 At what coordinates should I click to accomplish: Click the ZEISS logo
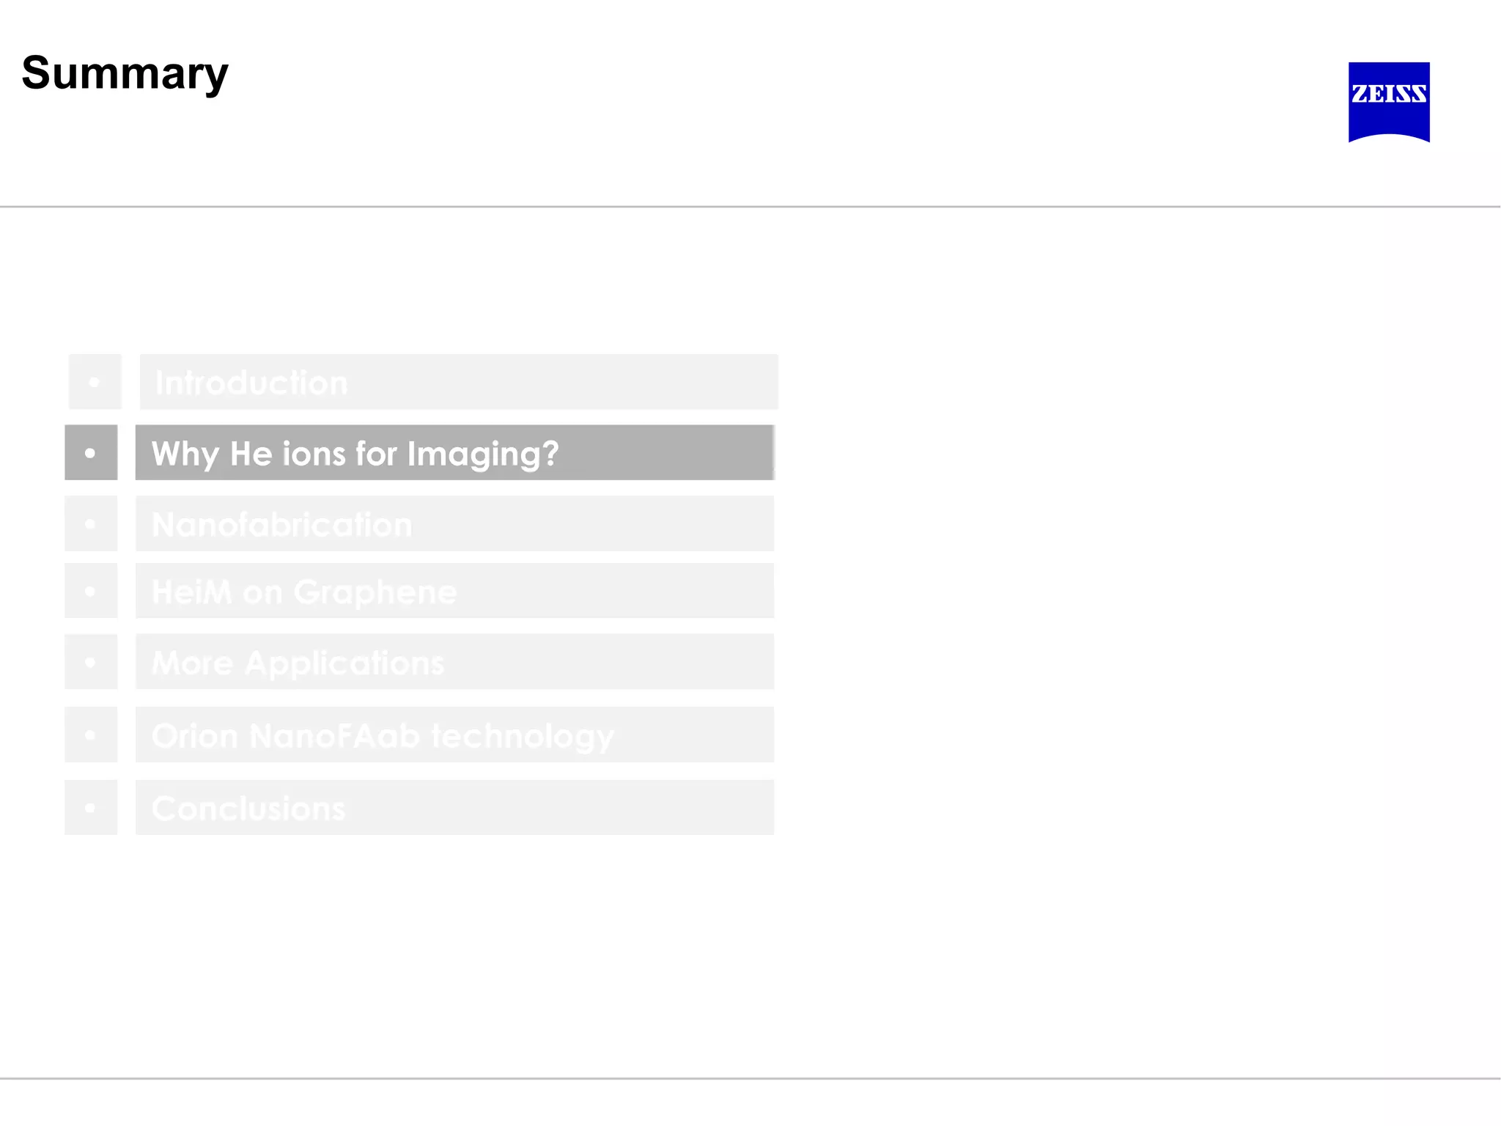pyautogui.click(x=1388, y=101)
